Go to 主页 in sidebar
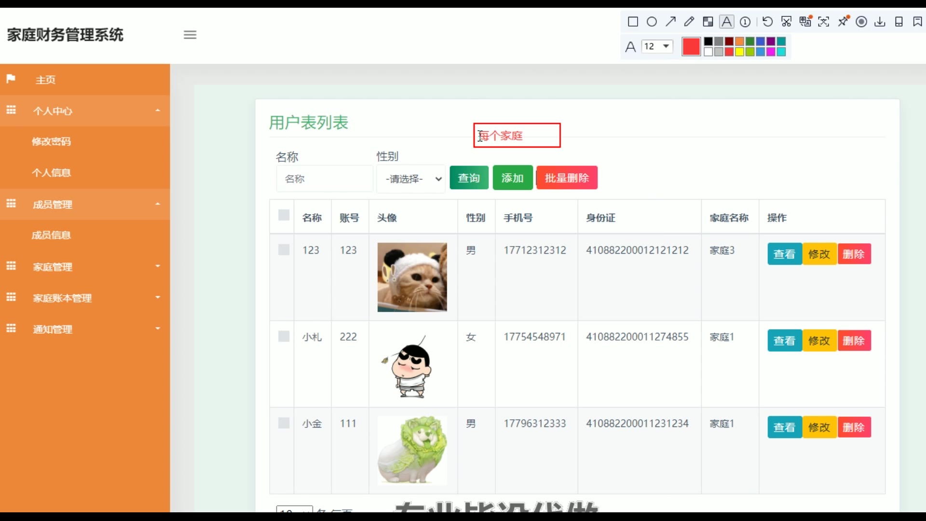The width and height of the screenshot is (926, 521). [45, 80]
